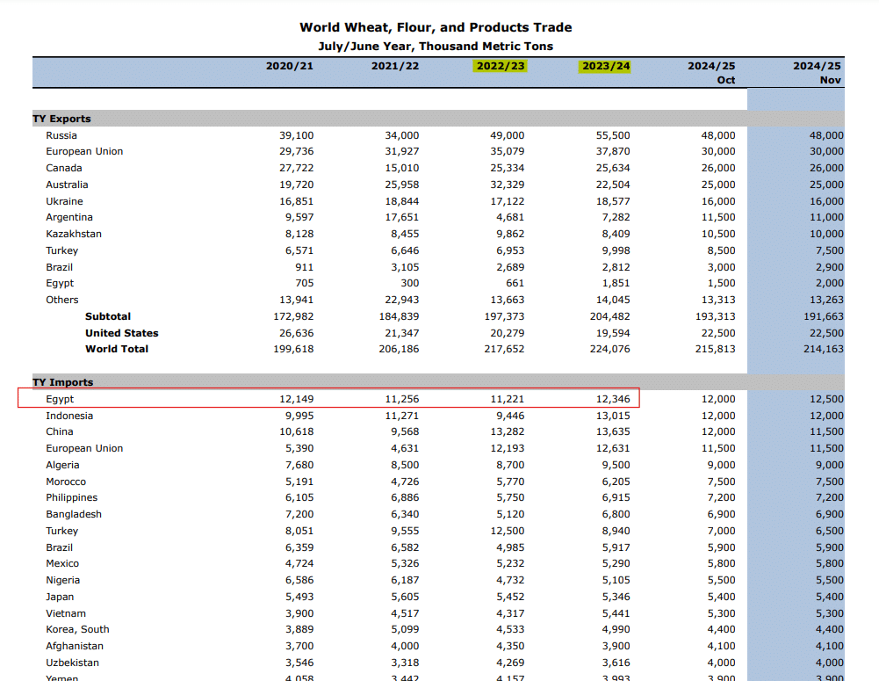879x681 pixels.
Task: Click the TY Imports section heading
Action: (x=62, y=382)
